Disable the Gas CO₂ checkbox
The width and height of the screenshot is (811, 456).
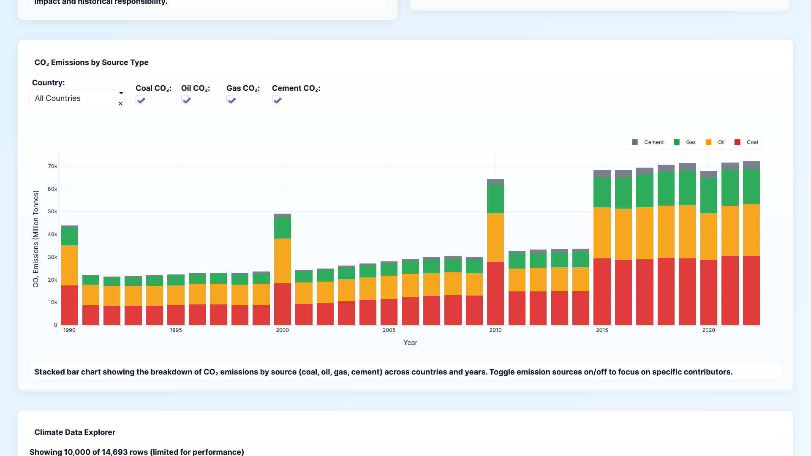231,100
